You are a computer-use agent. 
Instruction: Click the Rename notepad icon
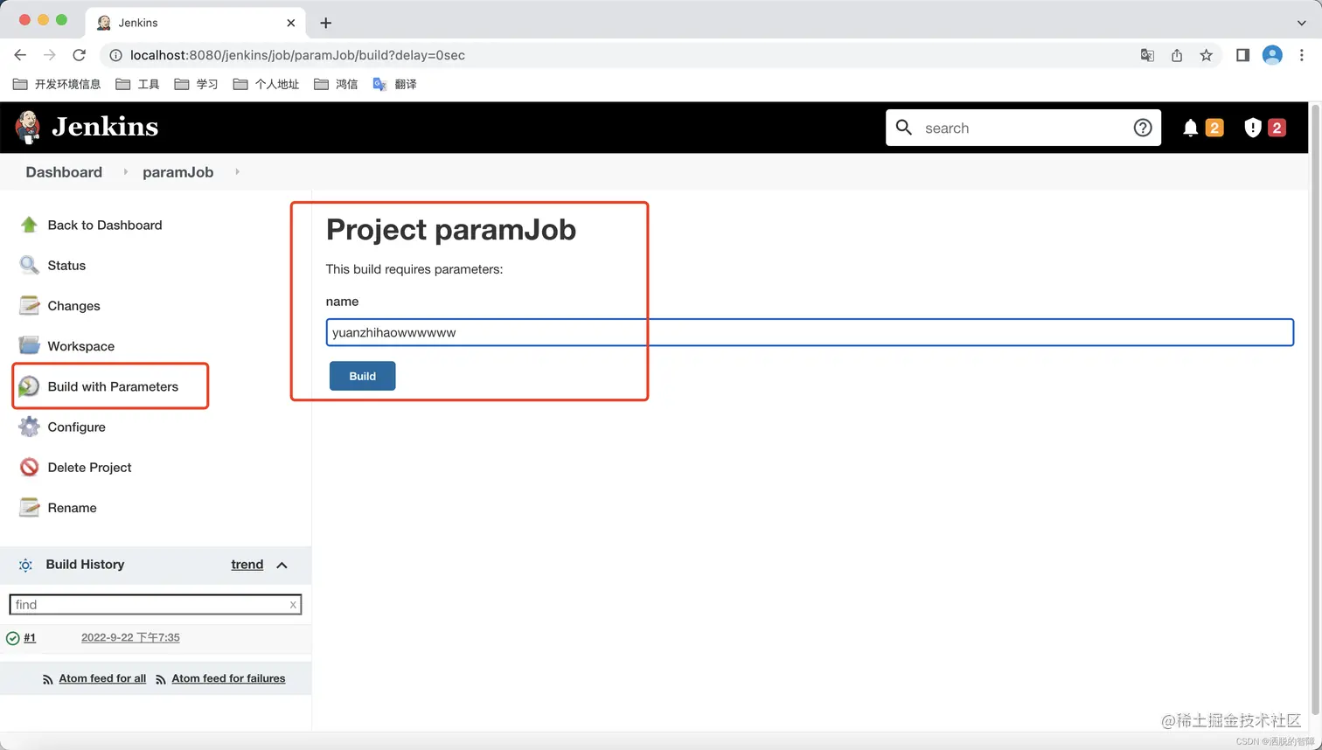point(29,507)
